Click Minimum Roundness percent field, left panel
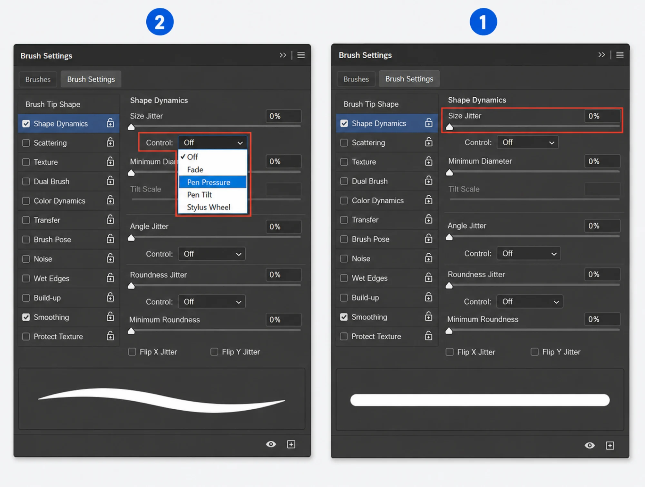645x487 pixels. click(283, 320)
